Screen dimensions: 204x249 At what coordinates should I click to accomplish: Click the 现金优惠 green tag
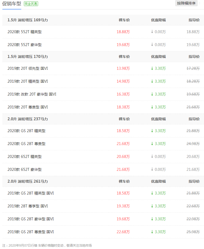(31, 4)
